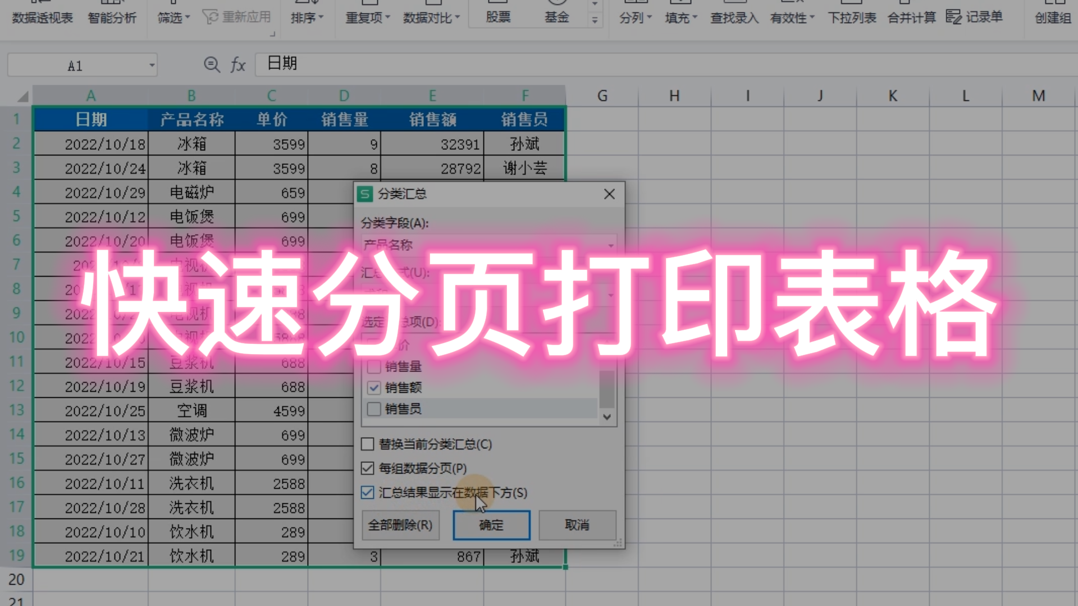Check the 销售员 summary item
Image resolution: width=1078 pixels, height=606 pixels.
tap(374, 409)
